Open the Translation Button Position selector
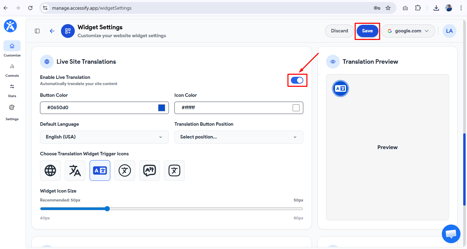 point(238,137)
